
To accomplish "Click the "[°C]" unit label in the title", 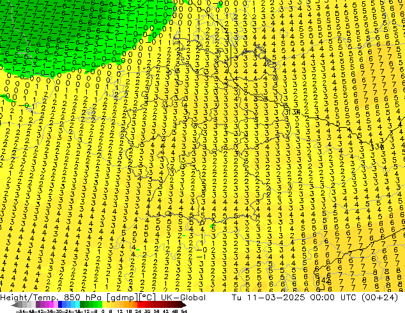I will point(148,298).
